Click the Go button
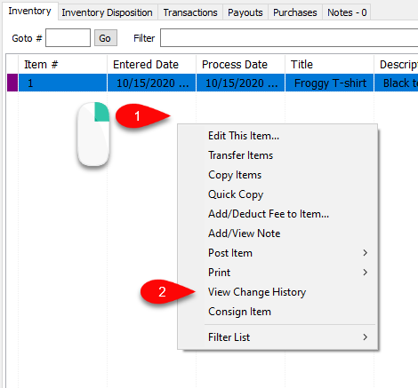Image resolution: width=418 pixels, height=388 pixels. click(x=106, y=38)
